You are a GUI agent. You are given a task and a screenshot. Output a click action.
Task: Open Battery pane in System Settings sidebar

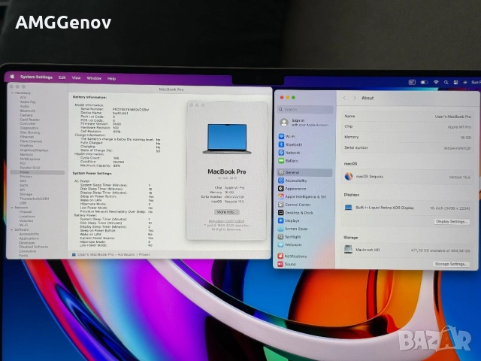coord(304,160)
